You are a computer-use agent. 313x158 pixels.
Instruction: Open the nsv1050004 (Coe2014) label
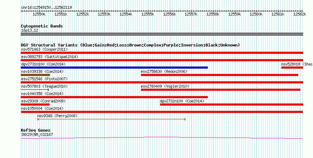pyautogui.click(x=42, y=108)
